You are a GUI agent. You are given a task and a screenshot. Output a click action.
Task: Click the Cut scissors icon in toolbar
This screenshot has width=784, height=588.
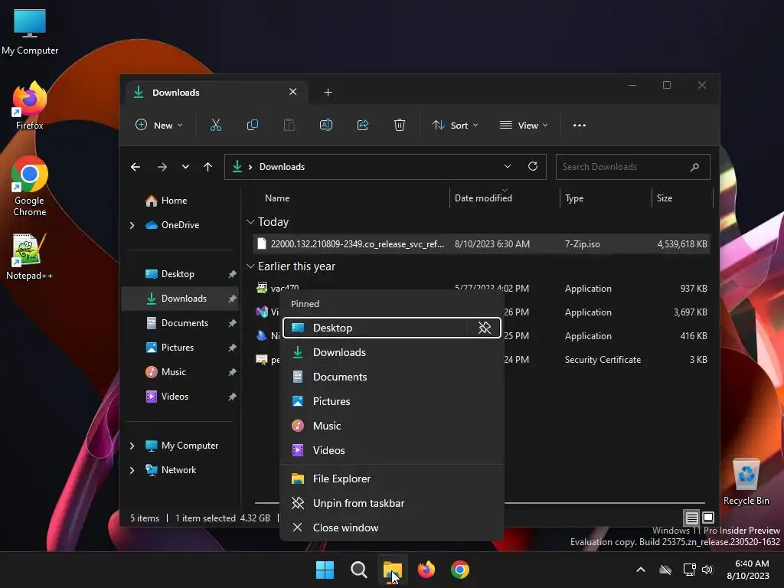coord(215,125)
